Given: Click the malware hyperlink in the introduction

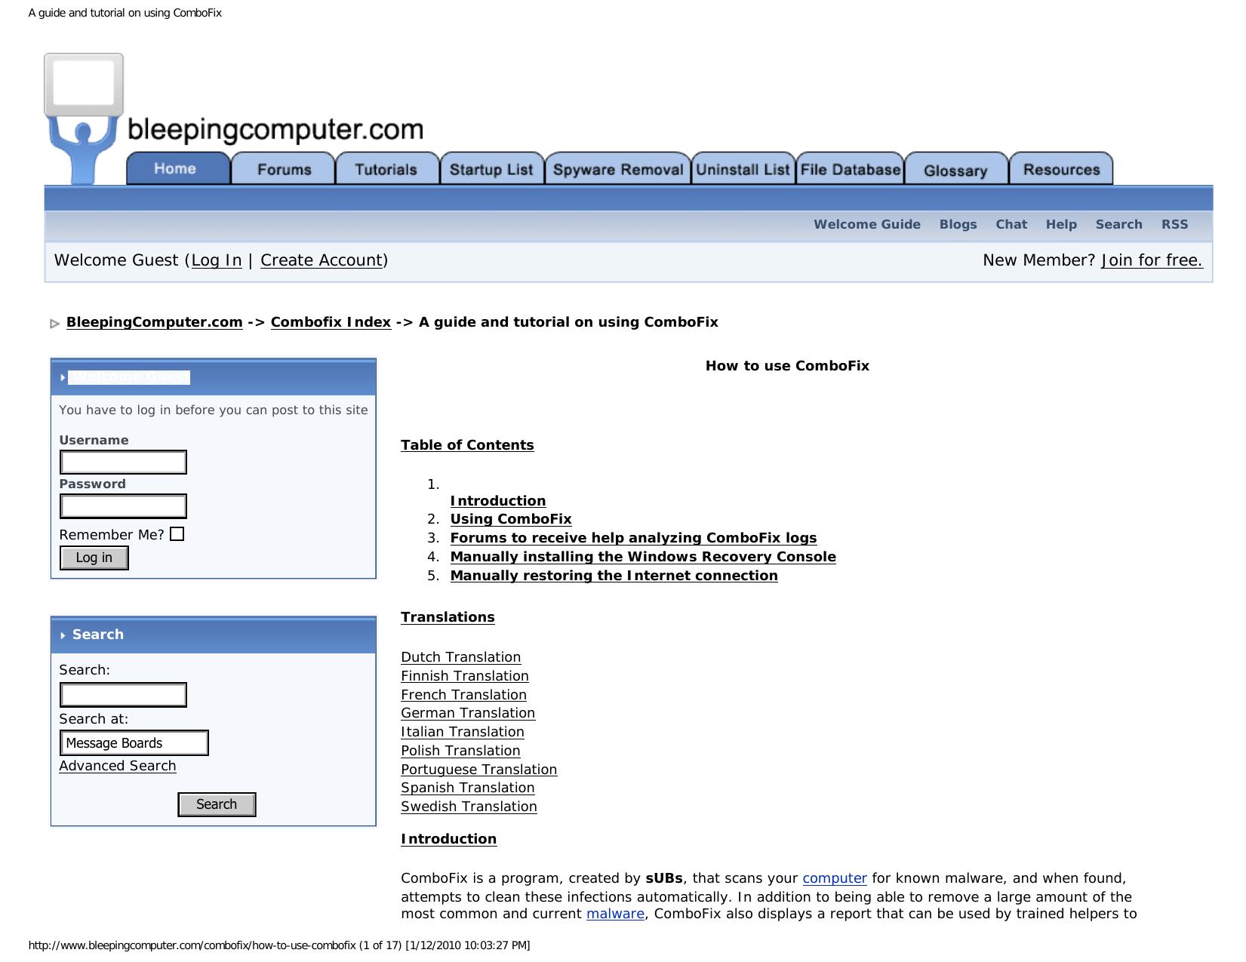Looking at the screenshot, I should [615, 914].
